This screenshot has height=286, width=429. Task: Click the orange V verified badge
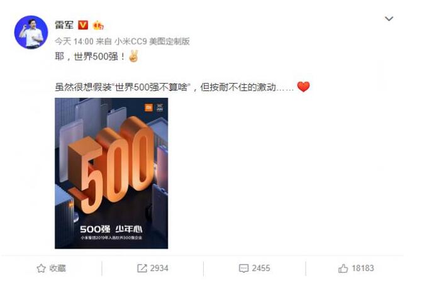(83, 25)
